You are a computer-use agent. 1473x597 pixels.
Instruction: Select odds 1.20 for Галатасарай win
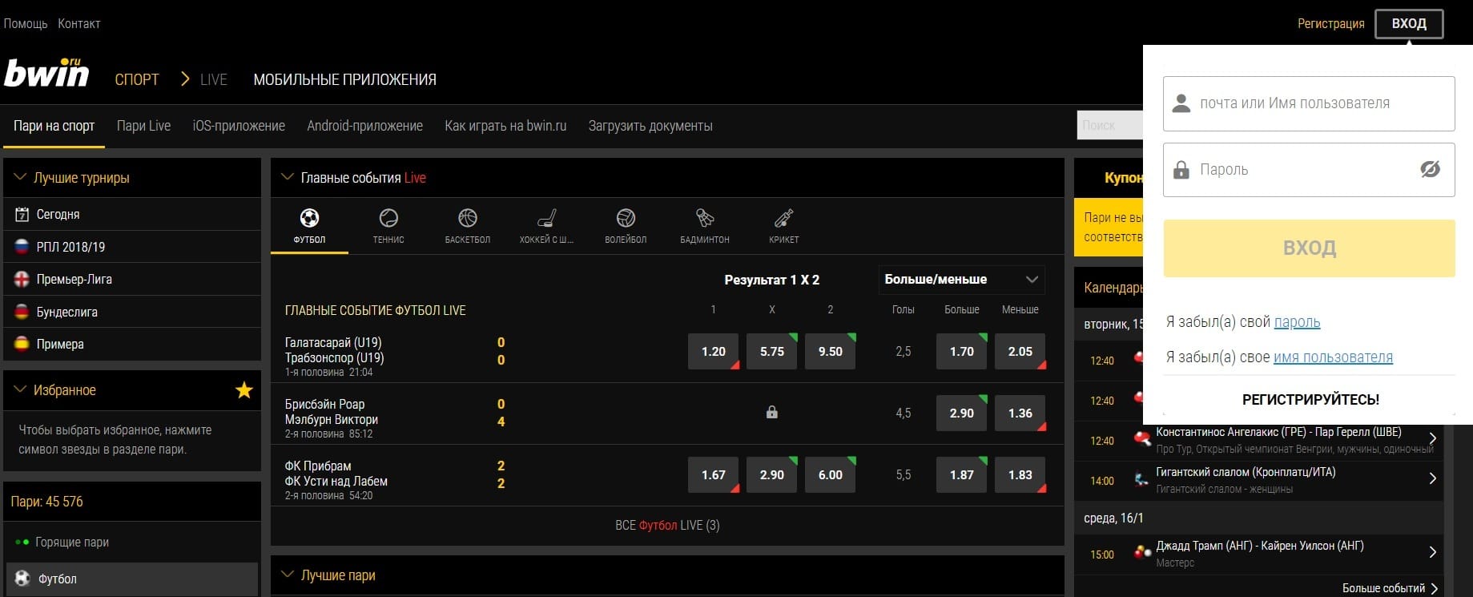pos(713,352)
